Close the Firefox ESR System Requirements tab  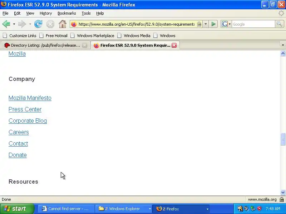click(174, 45)
